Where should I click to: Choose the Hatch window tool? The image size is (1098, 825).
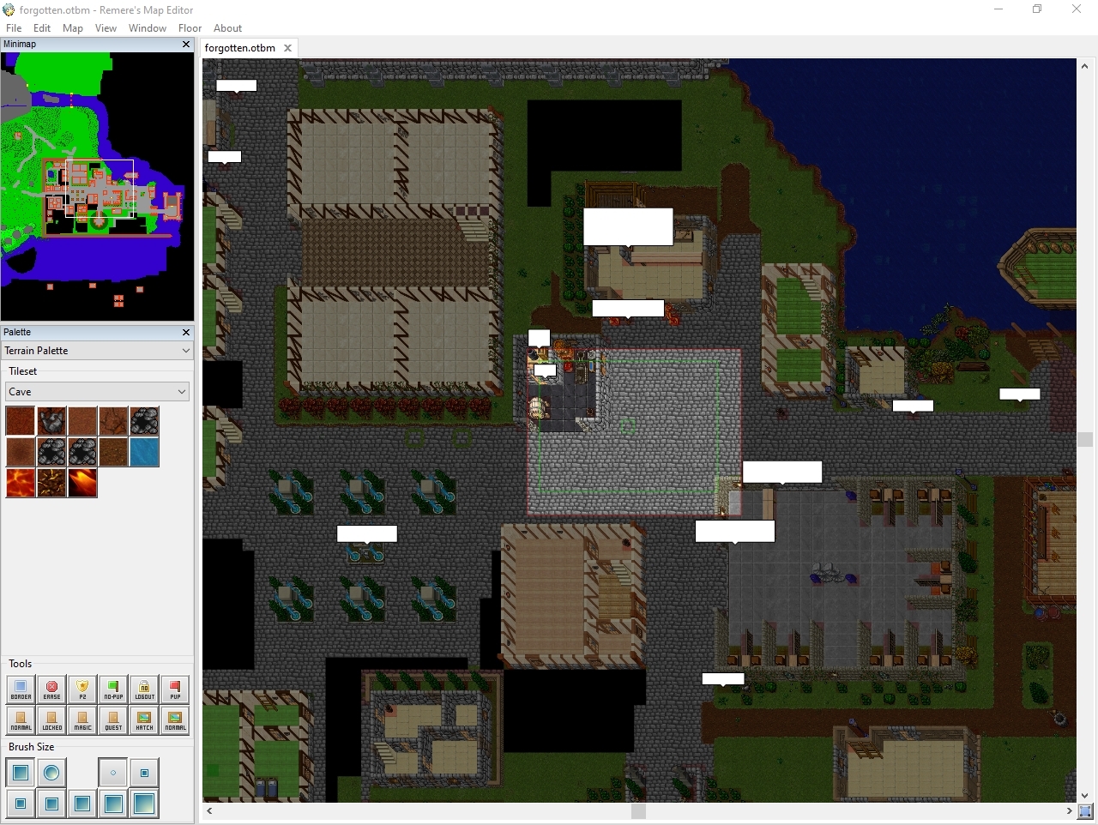coord(144,720)
